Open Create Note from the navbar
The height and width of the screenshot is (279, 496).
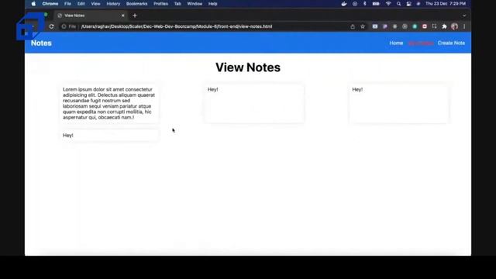451,43
